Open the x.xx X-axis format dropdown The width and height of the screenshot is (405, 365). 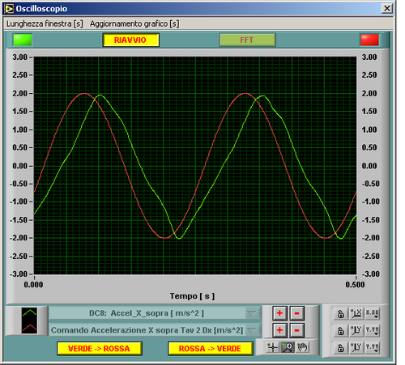tap(373, 313)
